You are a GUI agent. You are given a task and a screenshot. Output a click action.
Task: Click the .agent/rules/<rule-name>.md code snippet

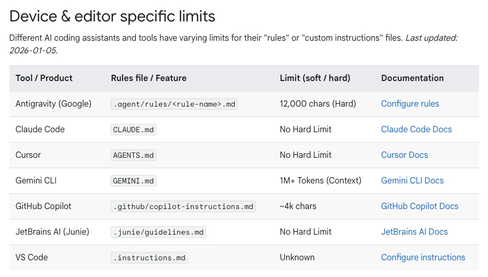(x=174, y=104)
